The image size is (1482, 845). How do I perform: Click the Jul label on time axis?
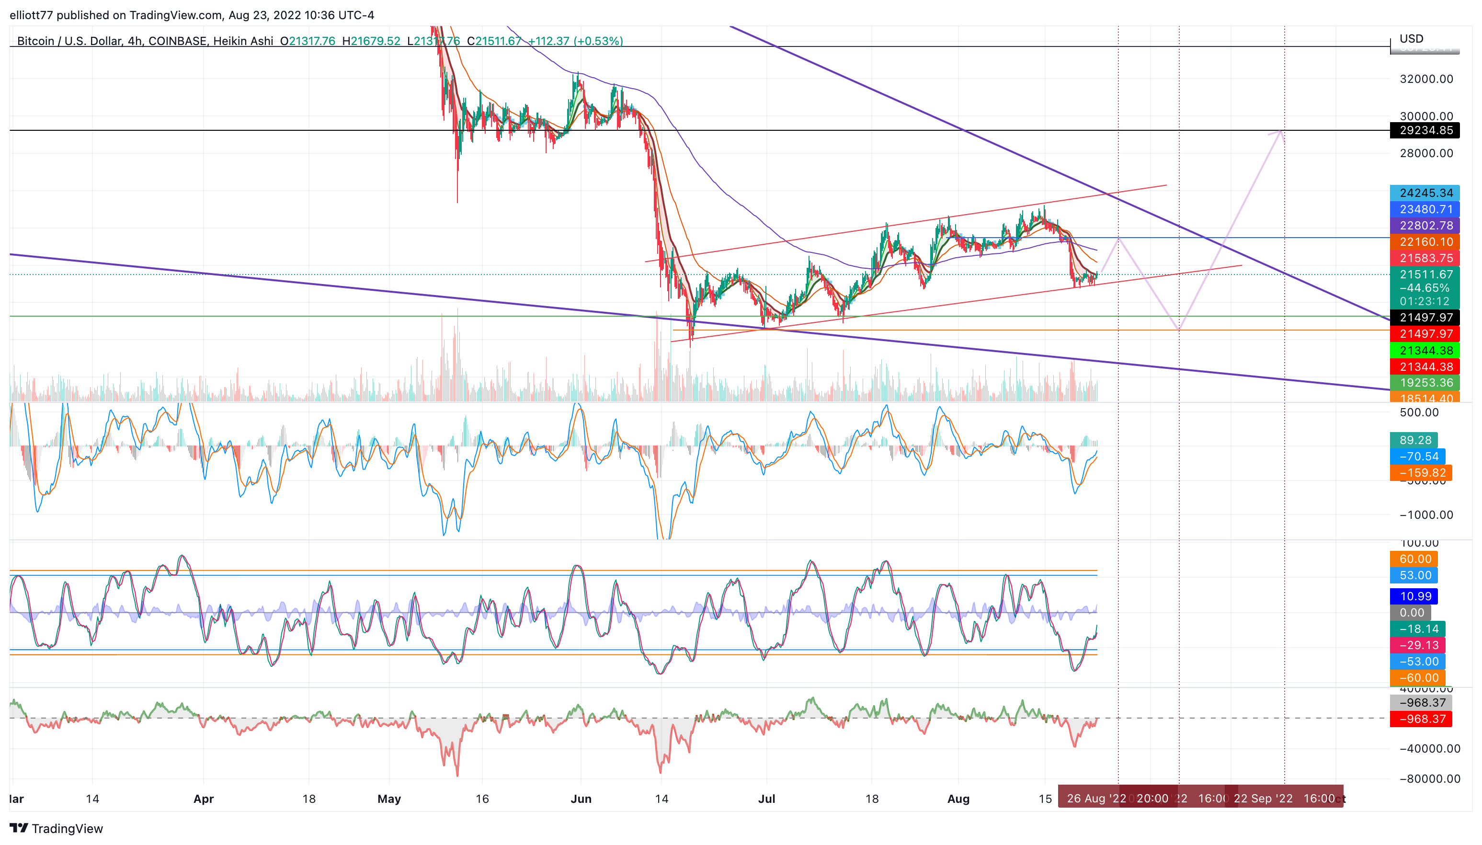click(766, 799)
